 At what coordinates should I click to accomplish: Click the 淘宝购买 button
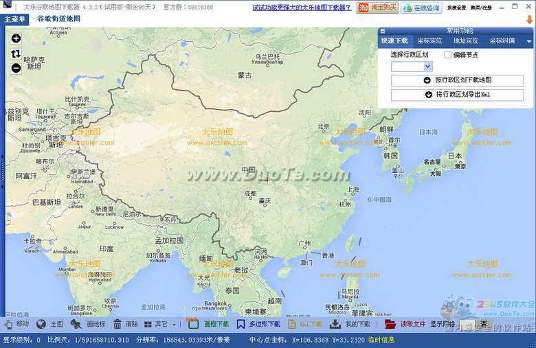click(x=377, y=8)
